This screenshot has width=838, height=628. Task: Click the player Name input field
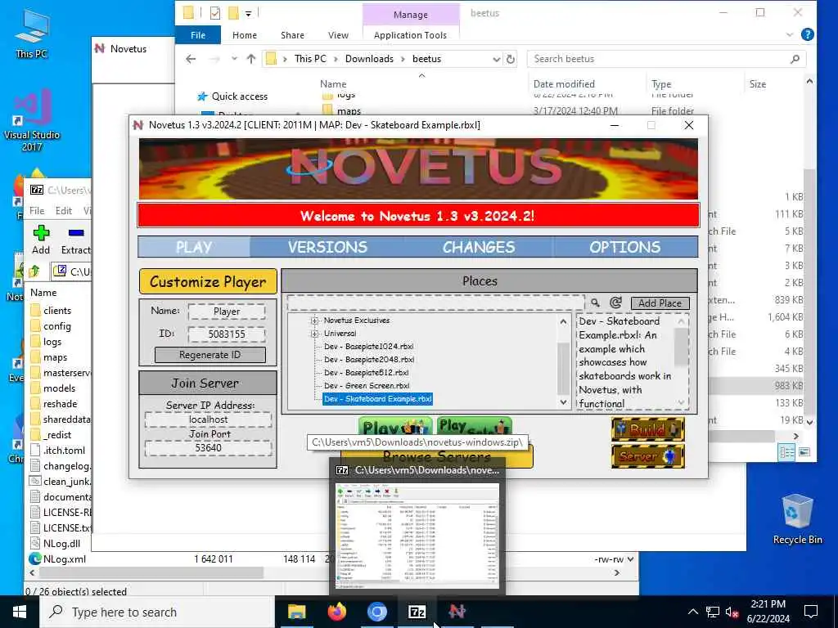(x=227, y=312)
